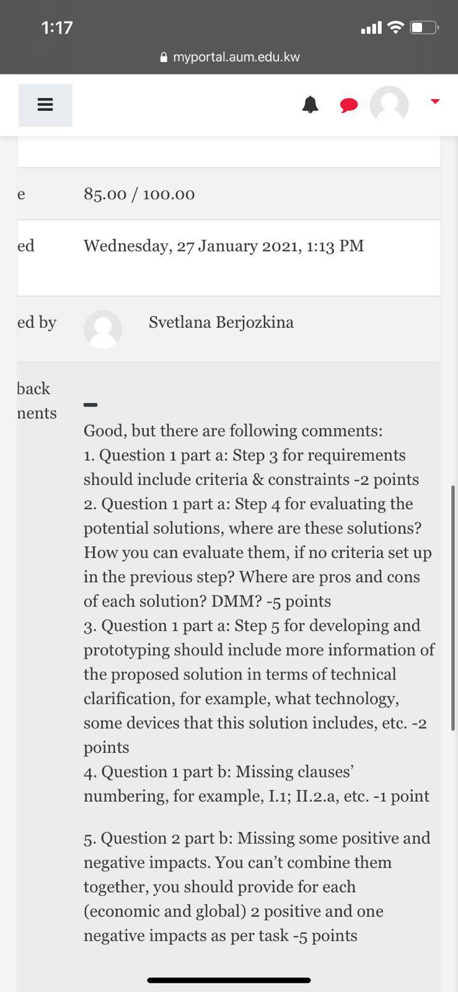
Task: Expand the user menu dropdown arrow
Action: 435,102
